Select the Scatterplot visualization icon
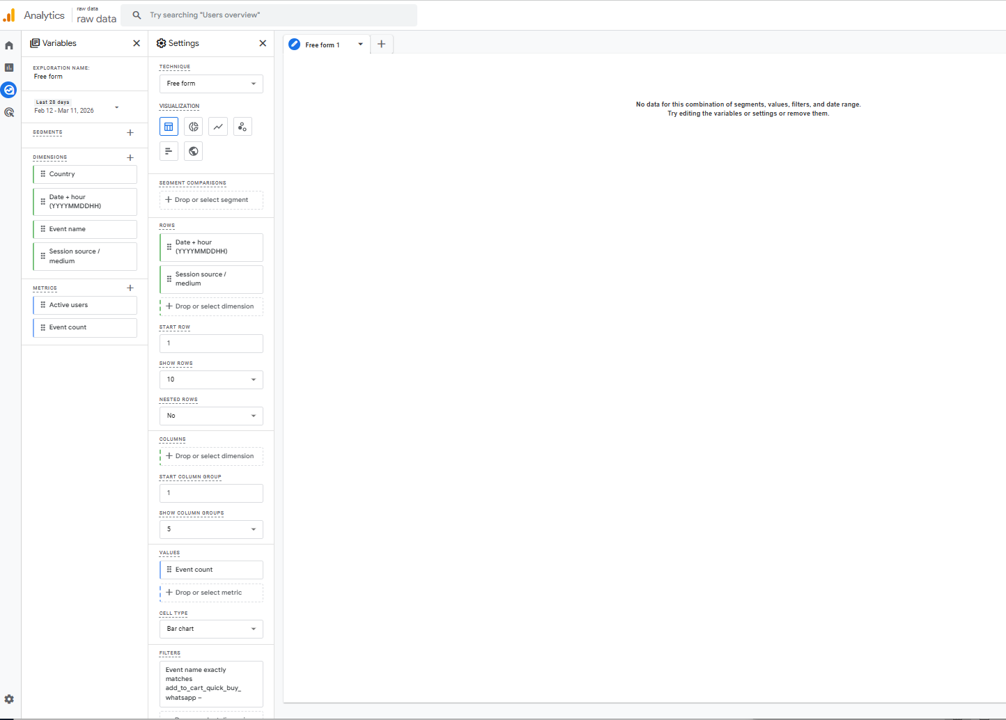 [x=242, y=127]
